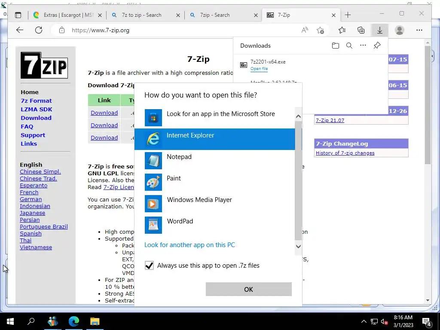Image resolution: width=440 pixels, height=330 pixels.
Task: Add this page to favorites star
Action: point(320,30)
